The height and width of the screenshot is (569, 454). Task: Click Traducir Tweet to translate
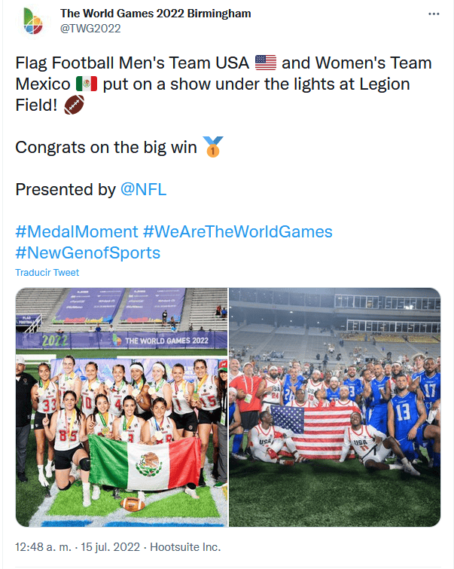pos(47,273)
